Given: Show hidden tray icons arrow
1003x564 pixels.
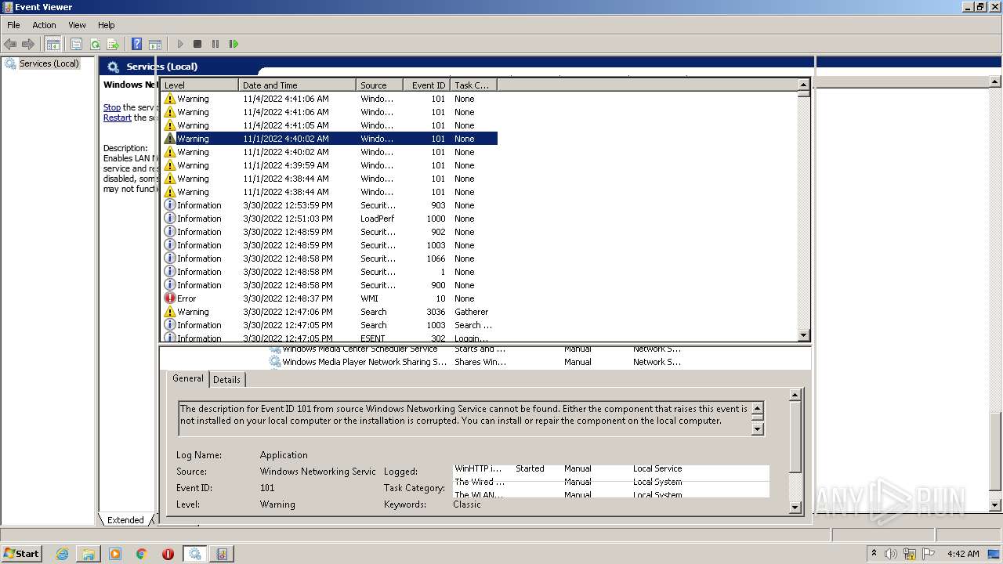Looking at the screenshot, I should (874, 554).
